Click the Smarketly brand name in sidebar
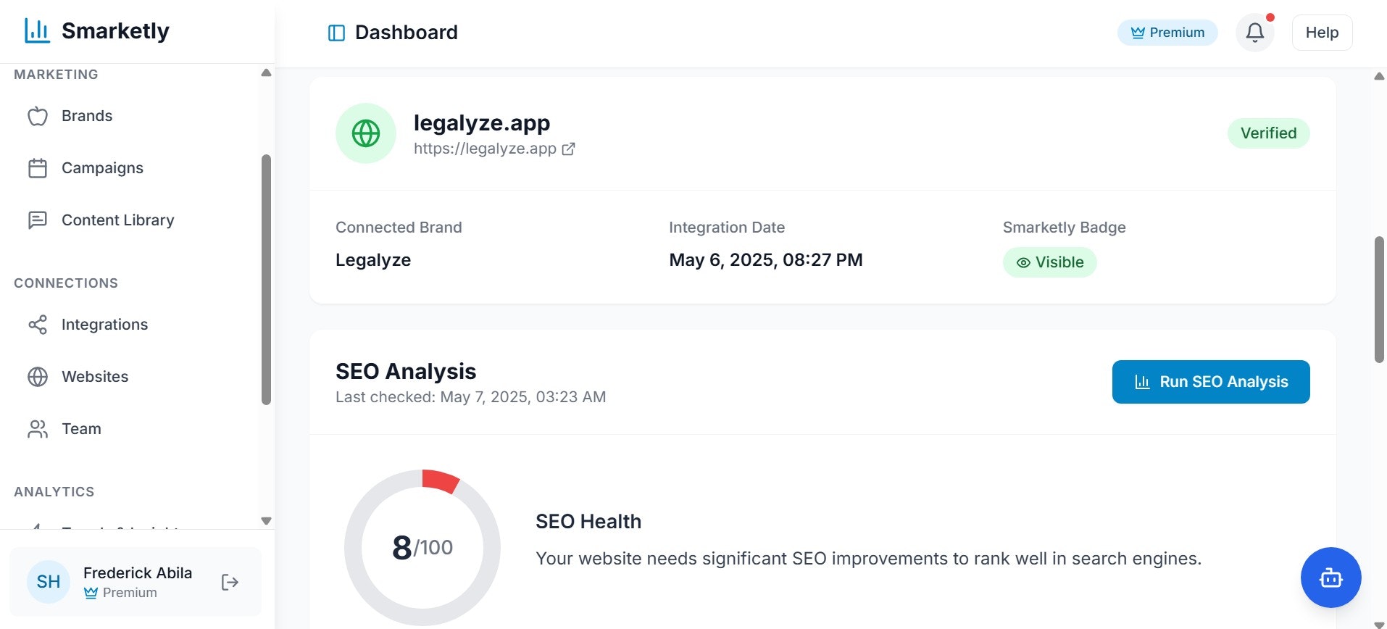Viewport: 1387px width, 629px height. pyautogui.click(x=115, y=30)
